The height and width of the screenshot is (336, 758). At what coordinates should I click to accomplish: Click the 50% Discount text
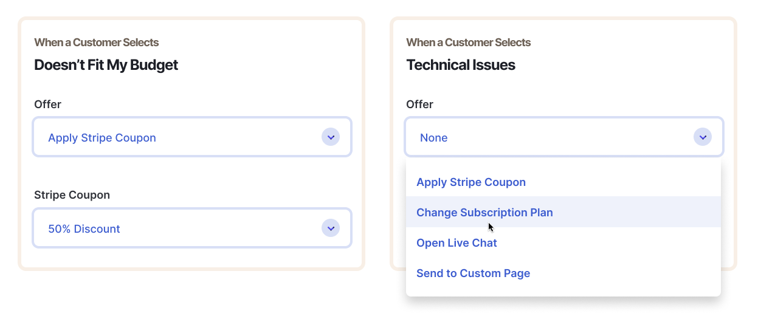click(x=84, y=229)
